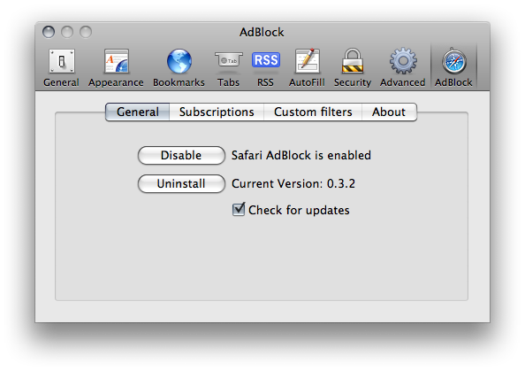The image size is (525, 371).
Task: Click the Disable button
Action: 181,155
